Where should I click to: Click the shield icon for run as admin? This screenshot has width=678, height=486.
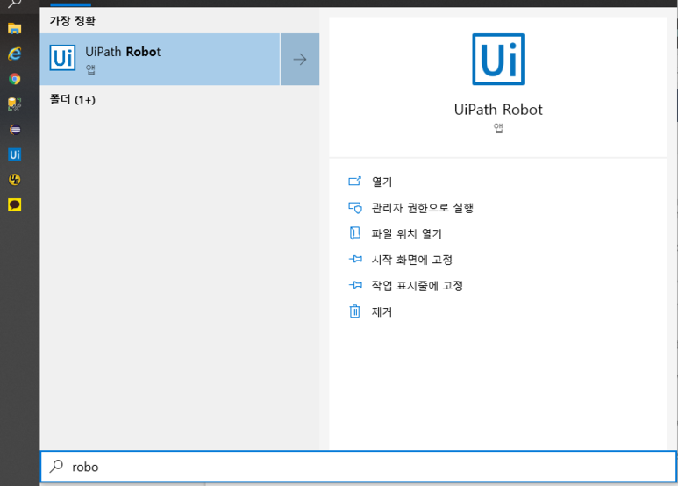coord(355,208)
